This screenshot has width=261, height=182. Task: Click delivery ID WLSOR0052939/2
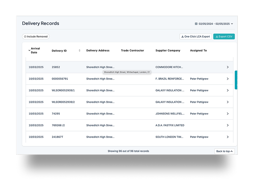point(63,102)
